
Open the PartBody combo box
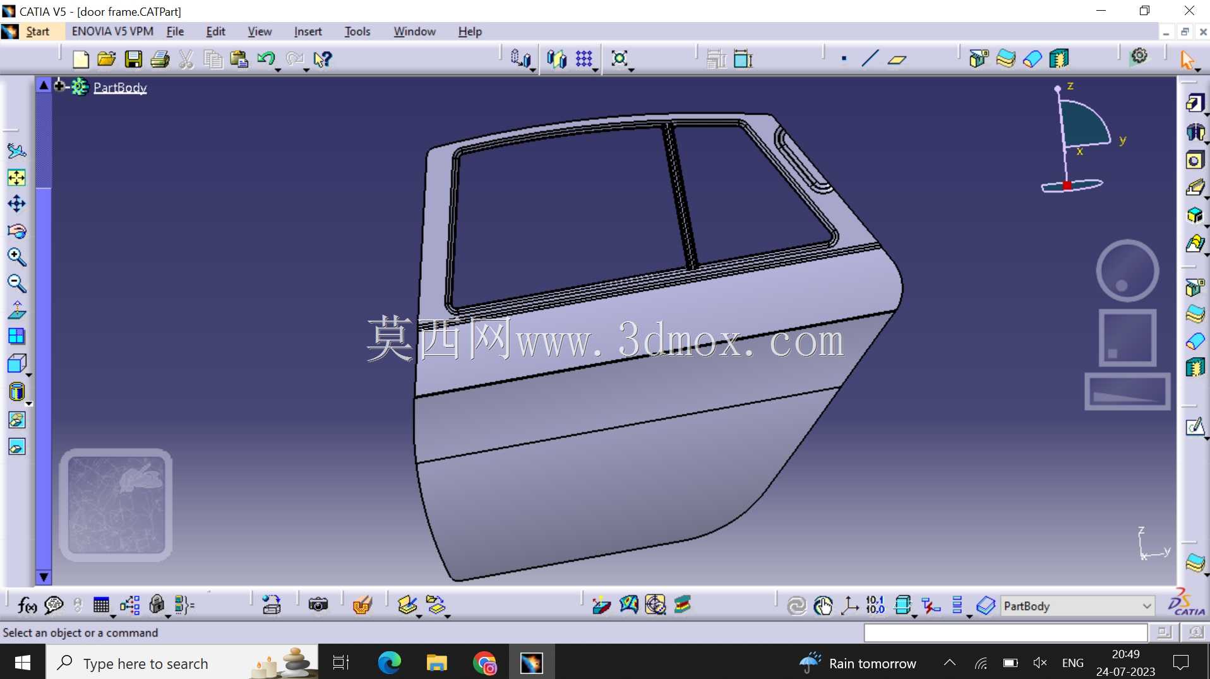point(1077,606)
